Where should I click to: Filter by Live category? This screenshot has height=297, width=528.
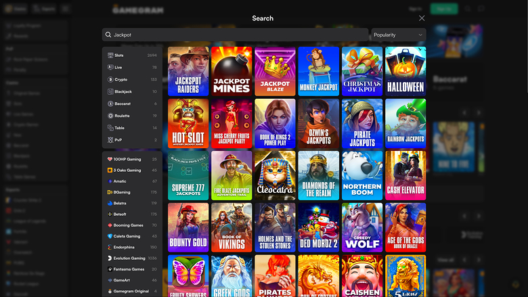[132, 67]
